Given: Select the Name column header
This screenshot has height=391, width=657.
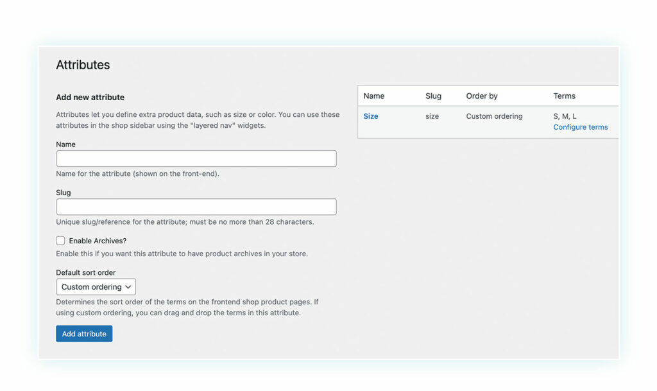Looking at the screenshot, I should tap(373, 95).
